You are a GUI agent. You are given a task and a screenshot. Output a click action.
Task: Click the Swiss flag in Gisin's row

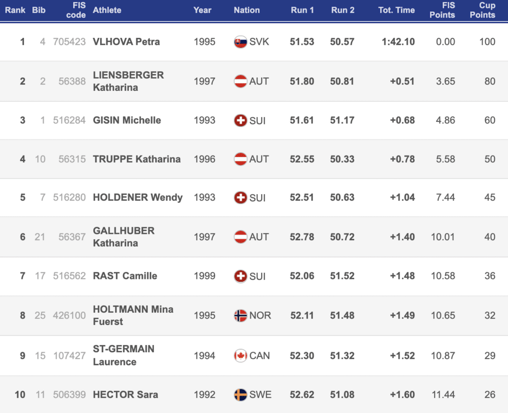[x=240, y=120]
